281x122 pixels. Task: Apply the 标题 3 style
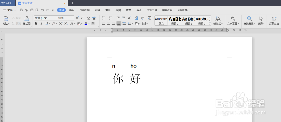point(202,20)
